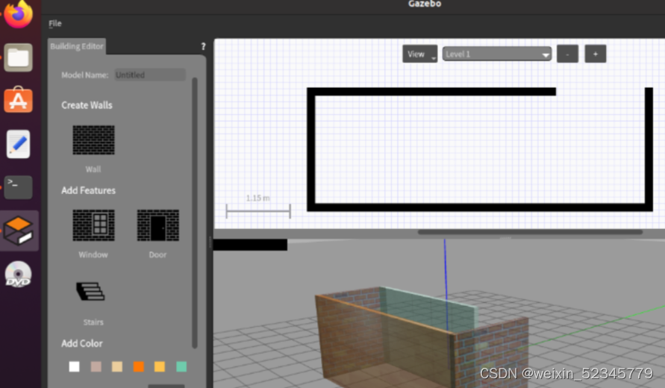Click the "Create Walls" heading
665x388 pixels.
pos(87,105)
